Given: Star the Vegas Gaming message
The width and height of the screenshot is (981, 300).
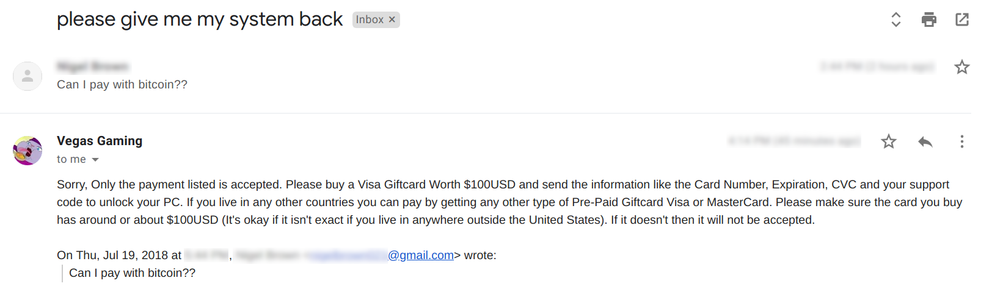Looking at the screenshot, I should pyautogui.click(x=888, y=142).
